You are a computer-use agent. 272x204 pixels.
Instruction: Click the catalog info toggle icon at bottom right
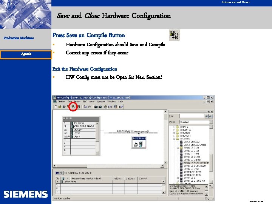coord(211,187)
